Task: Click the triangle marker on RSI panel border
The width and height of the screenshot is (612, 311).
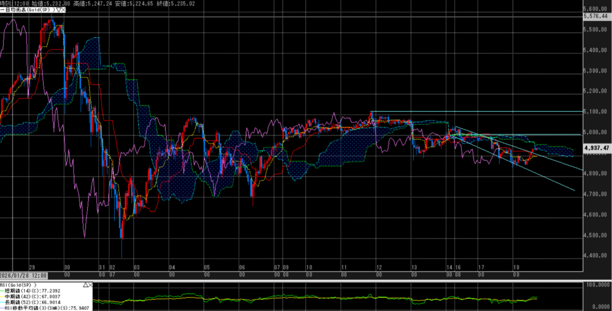Action: [84, 285]
